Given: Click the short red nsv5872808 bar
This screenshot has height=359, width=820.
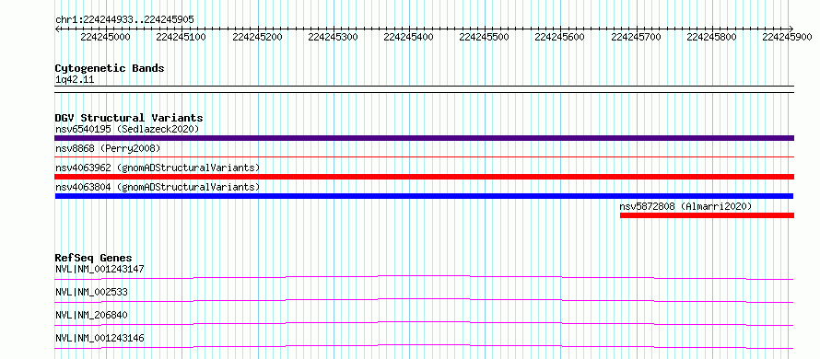Looking at the screenshot, I should pos(707,215).
